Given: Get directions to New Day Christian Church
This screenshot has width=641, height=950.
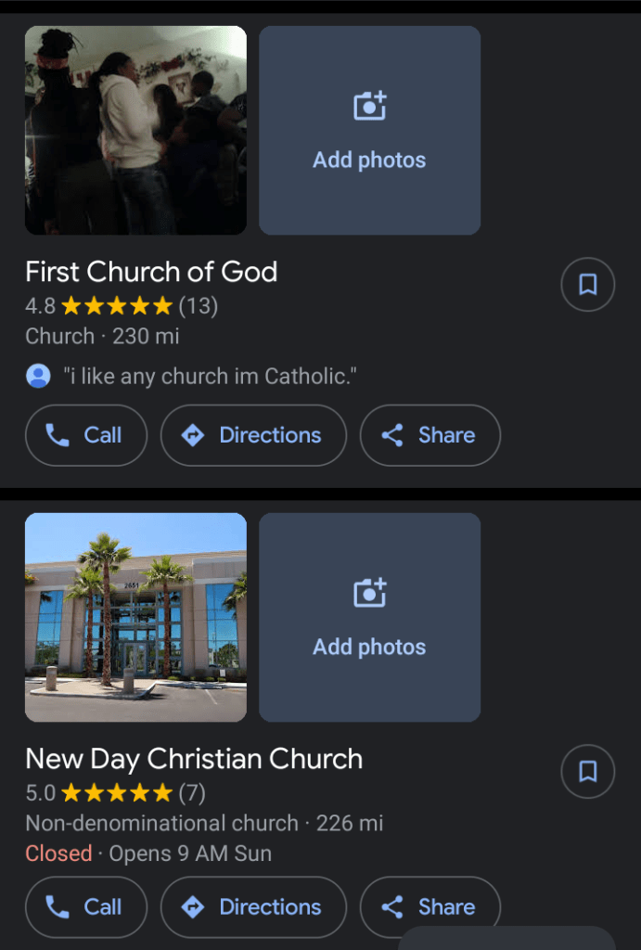Looking at the screenshot, I should point(253,906).
